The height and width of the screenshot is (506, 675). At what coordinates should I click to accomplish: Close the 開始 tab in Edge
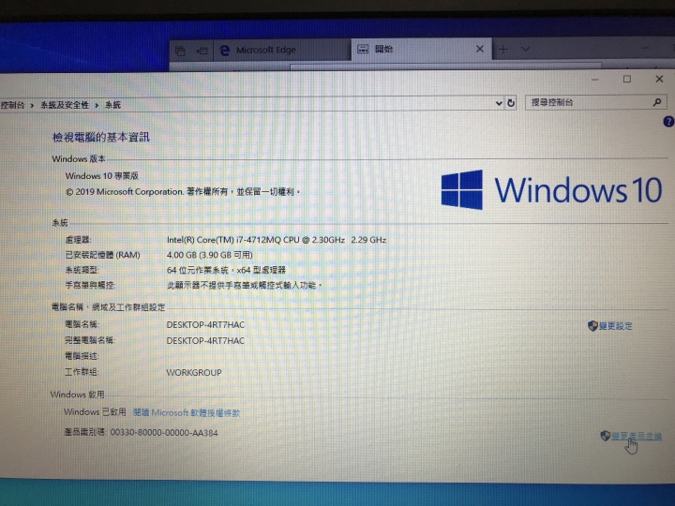coord(480,49)
